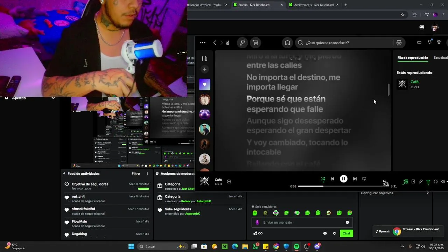The image size is (448, 252).
Task: Switch to Stream - Kick Dashboard tab
Action: pos(258,5)
